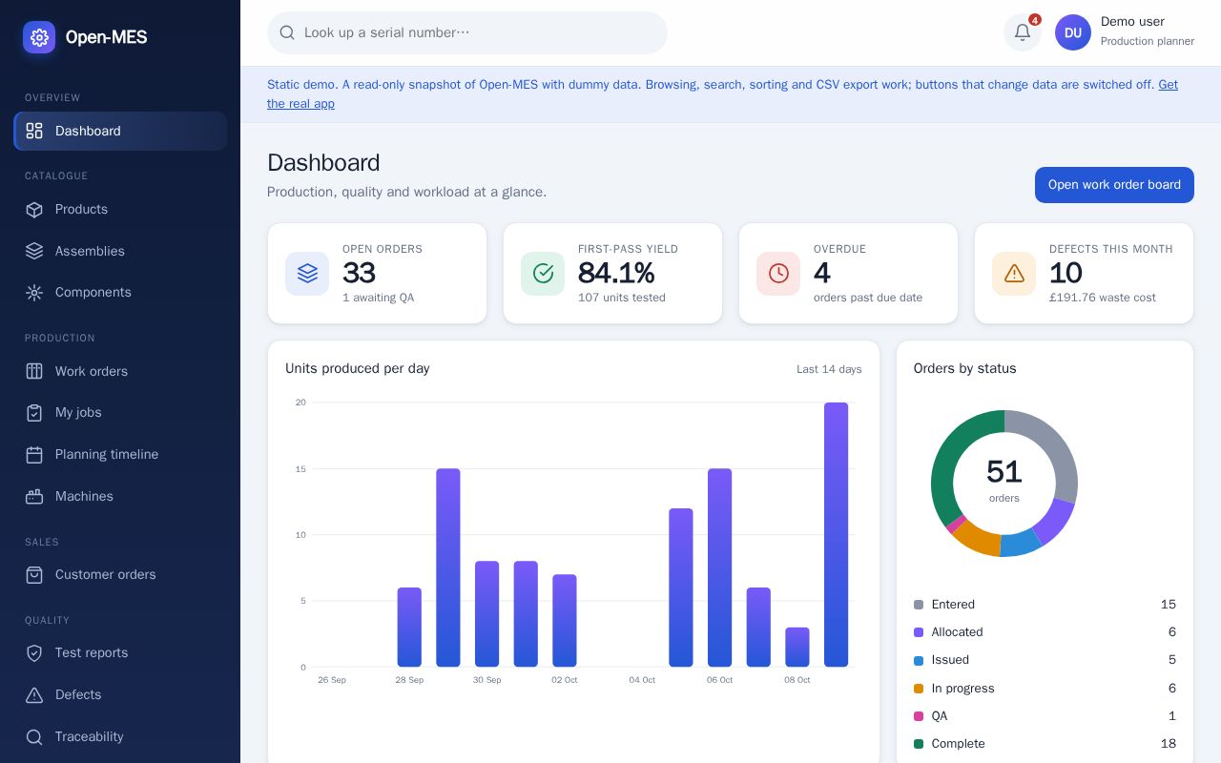Click the DU user avatar
The image size is (1221, 763).
tap(1073, 32)
